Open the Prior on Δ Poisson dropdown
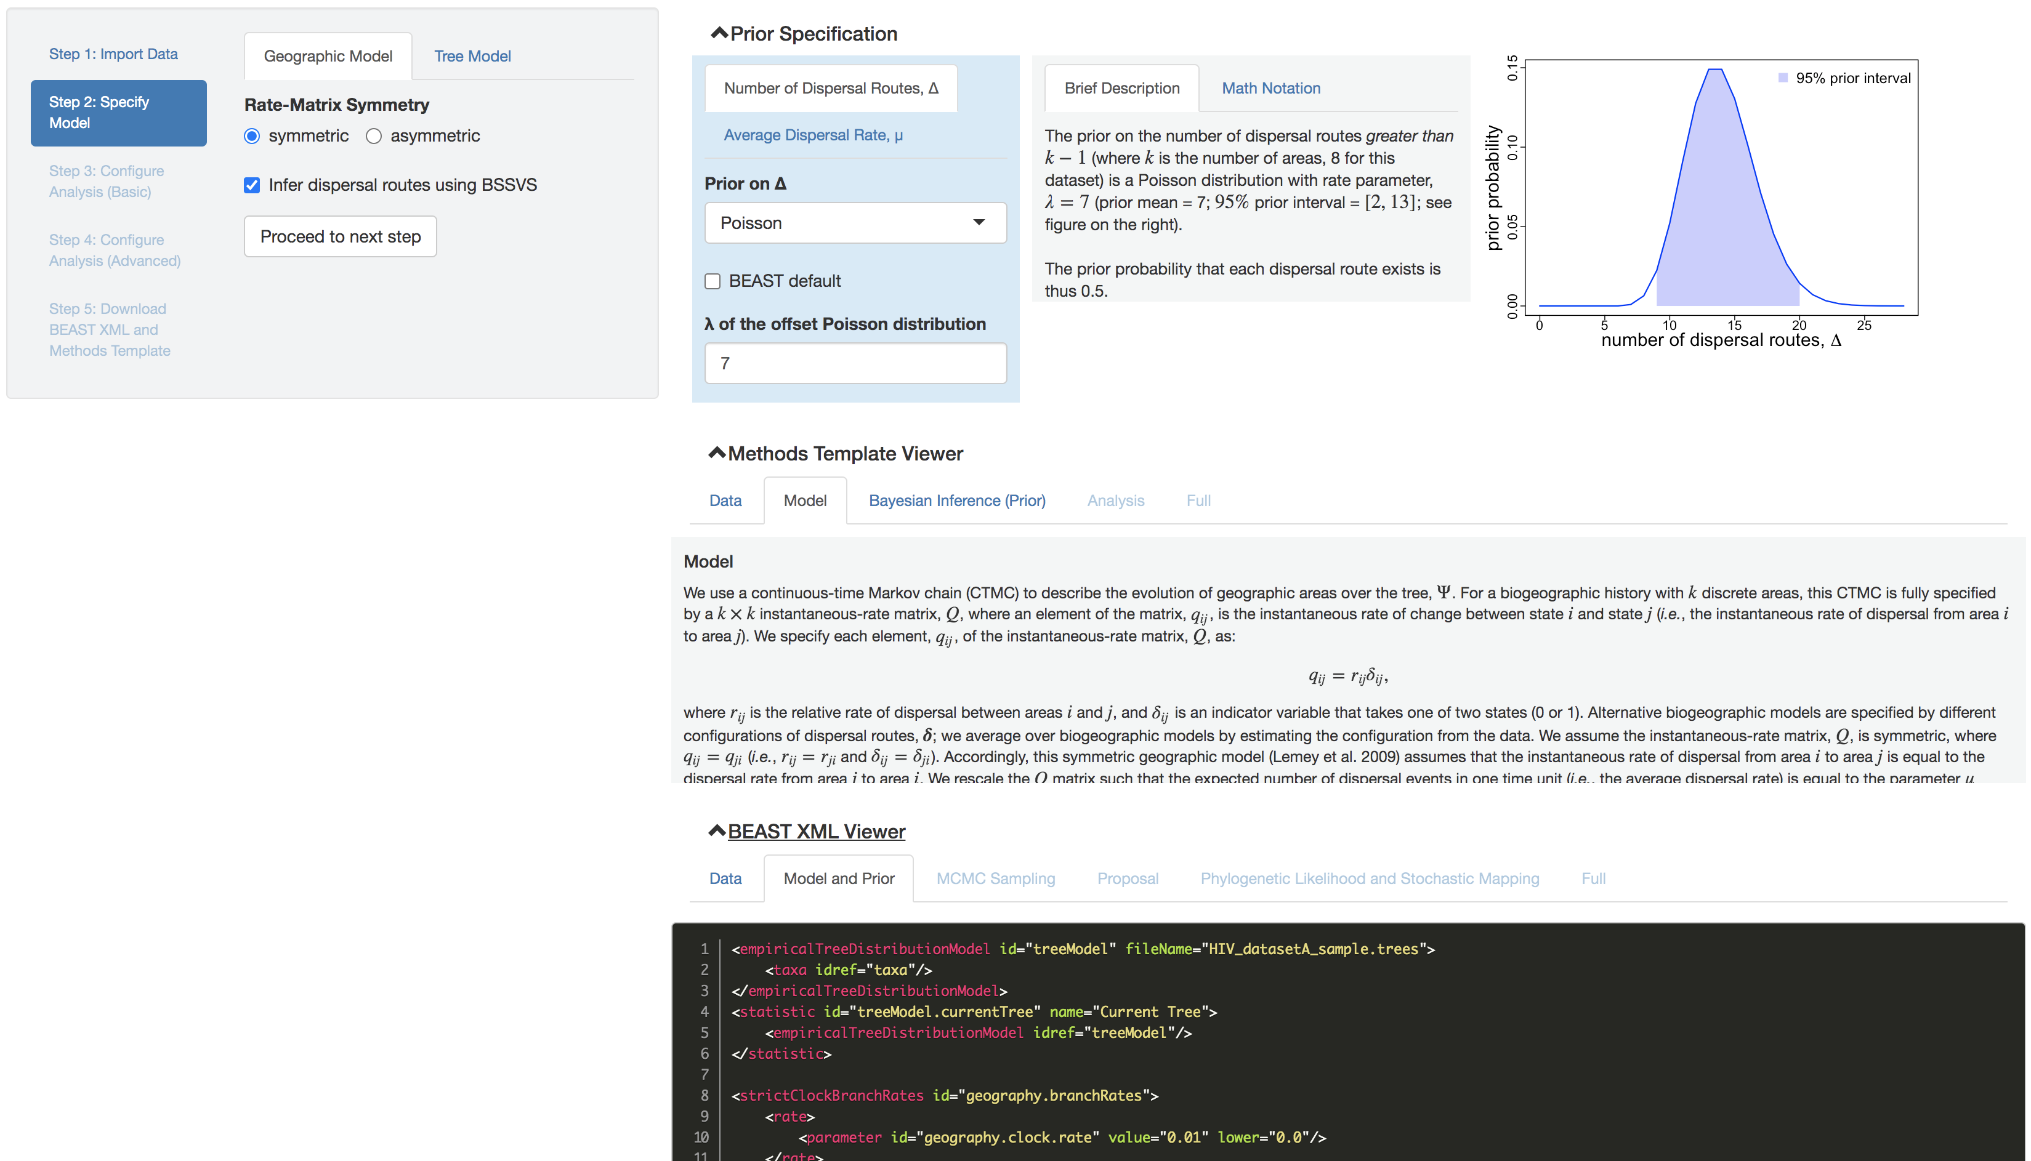2031x1161 pixels. (x=855, y=223)
